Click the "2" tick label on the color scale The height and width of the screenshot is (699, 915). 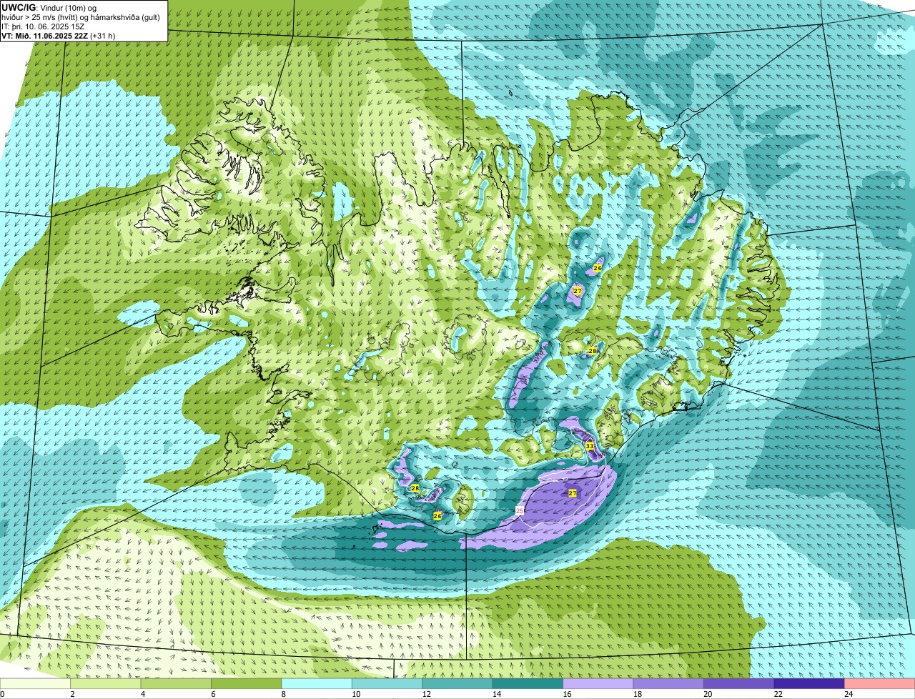pyautogui.click(x=71, y=694)
